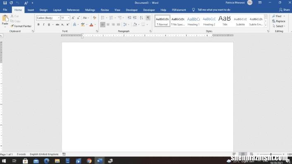The width and height of the screenshot is (292, 164).
Task: Click Tell me what you want to do box
Action: [214, 10]
